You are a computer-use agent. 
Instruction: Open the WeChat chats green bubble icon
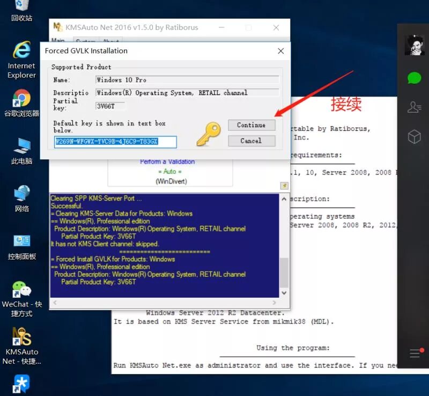pos(414,78)
